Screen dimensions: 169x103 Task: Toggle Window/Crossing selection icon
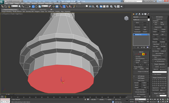pyautogui.click(x=29, y=6)
